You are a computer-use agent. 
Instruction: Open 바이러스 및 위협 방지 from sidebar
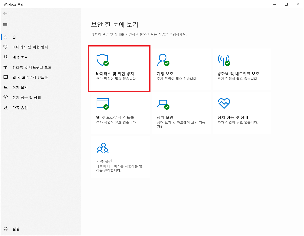click(x=40, y=47)
